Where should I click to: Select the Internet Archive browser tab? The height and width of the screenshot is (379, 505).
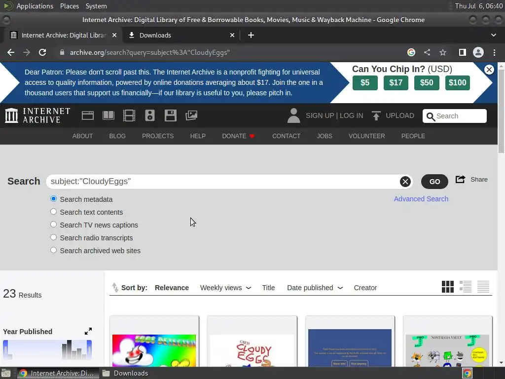point(63,35)
